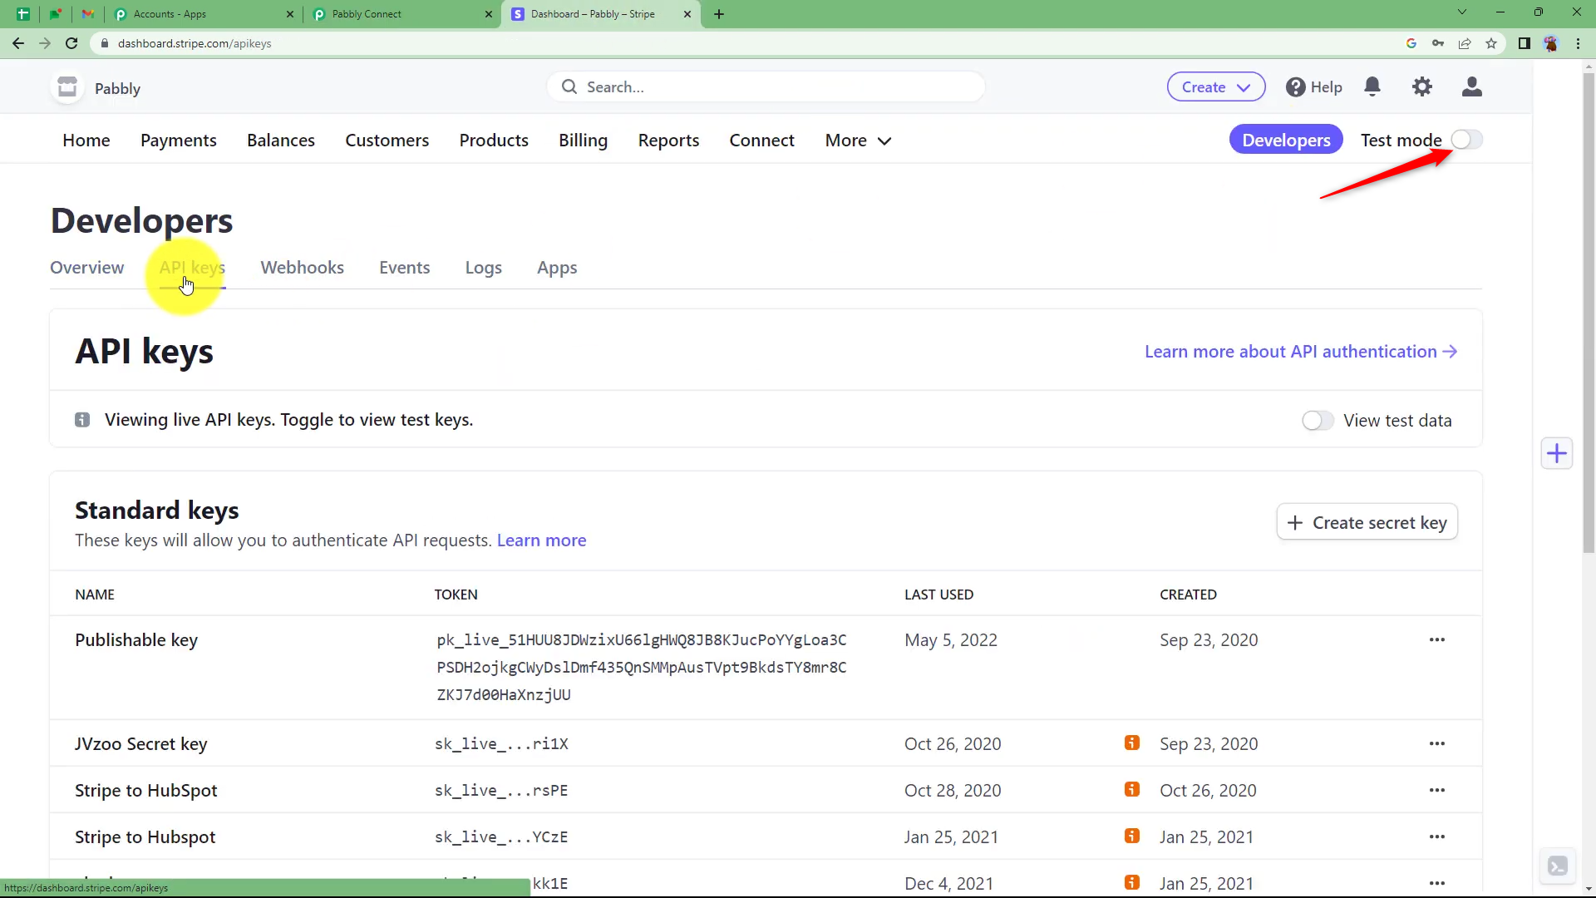Click the browser address bar URL
The height and width of the screenshot is (898, 1596).
click(x=195, y=43)
